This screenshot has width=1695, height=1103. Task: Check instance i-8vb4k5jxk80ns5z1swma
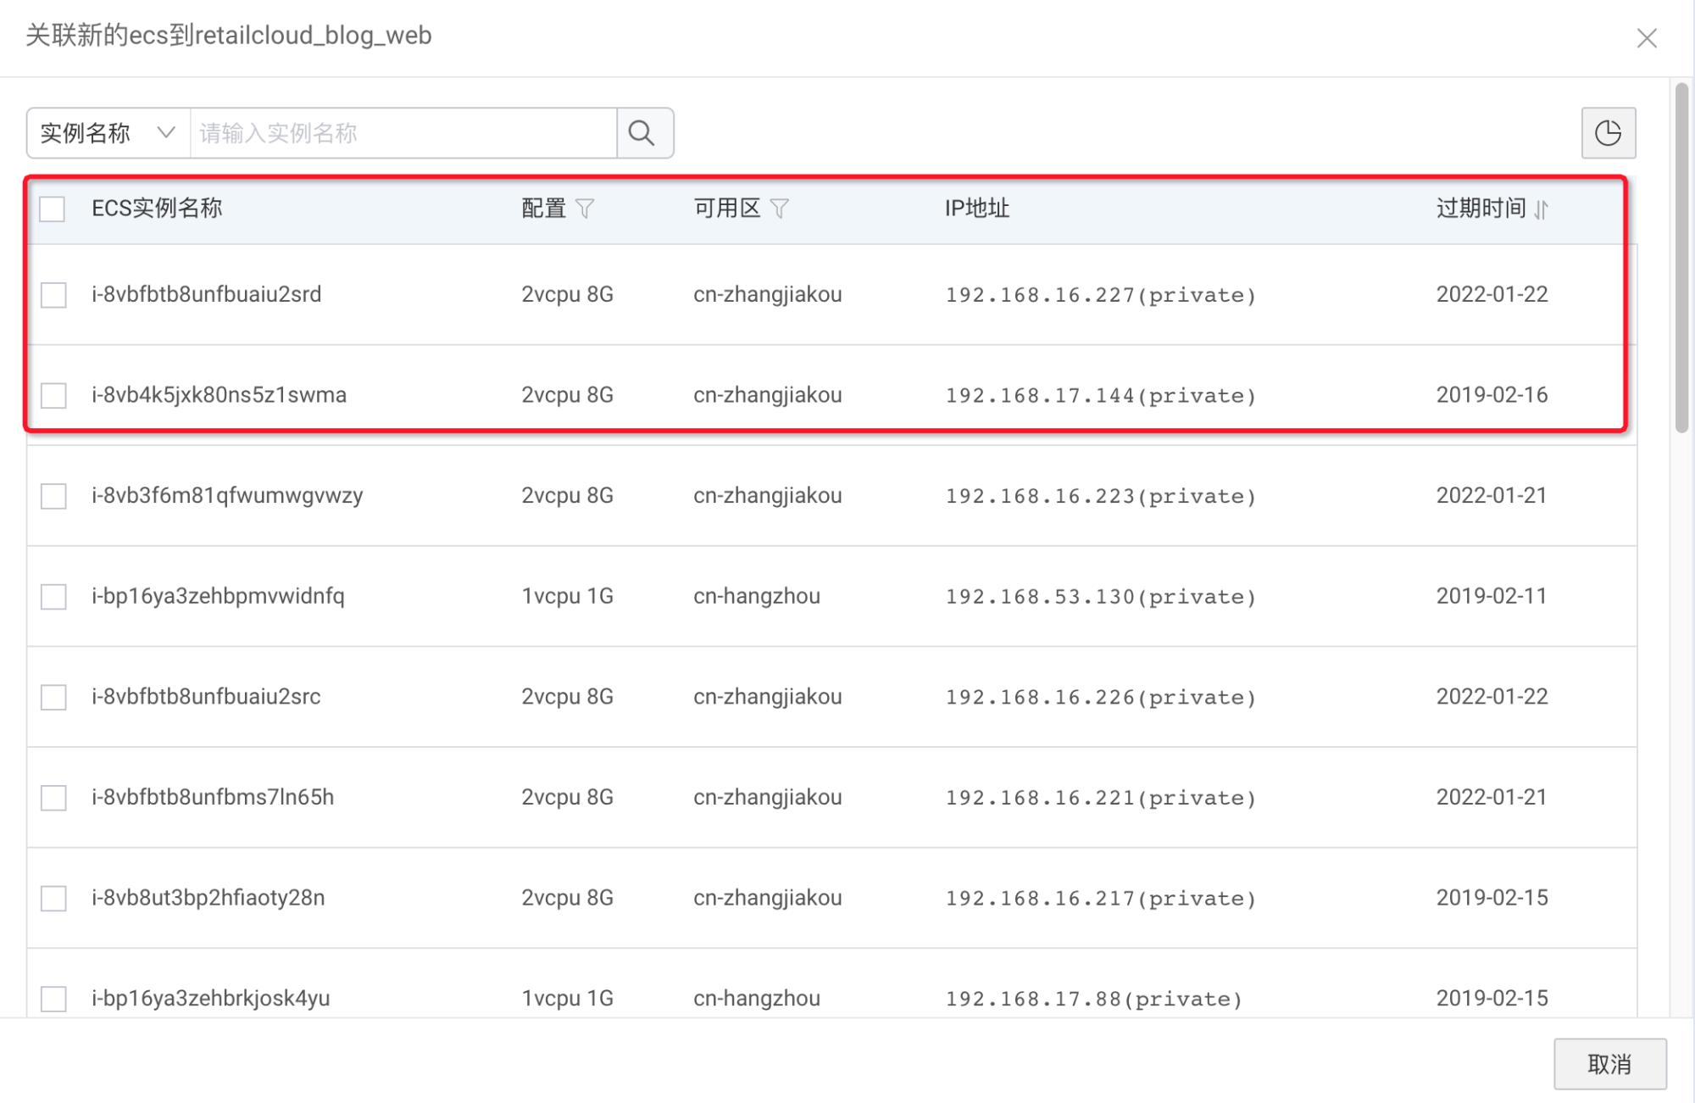(53, 395)
